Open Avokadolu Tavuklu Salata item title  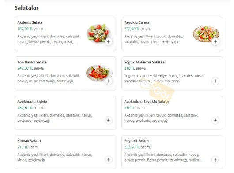[146, 102]
